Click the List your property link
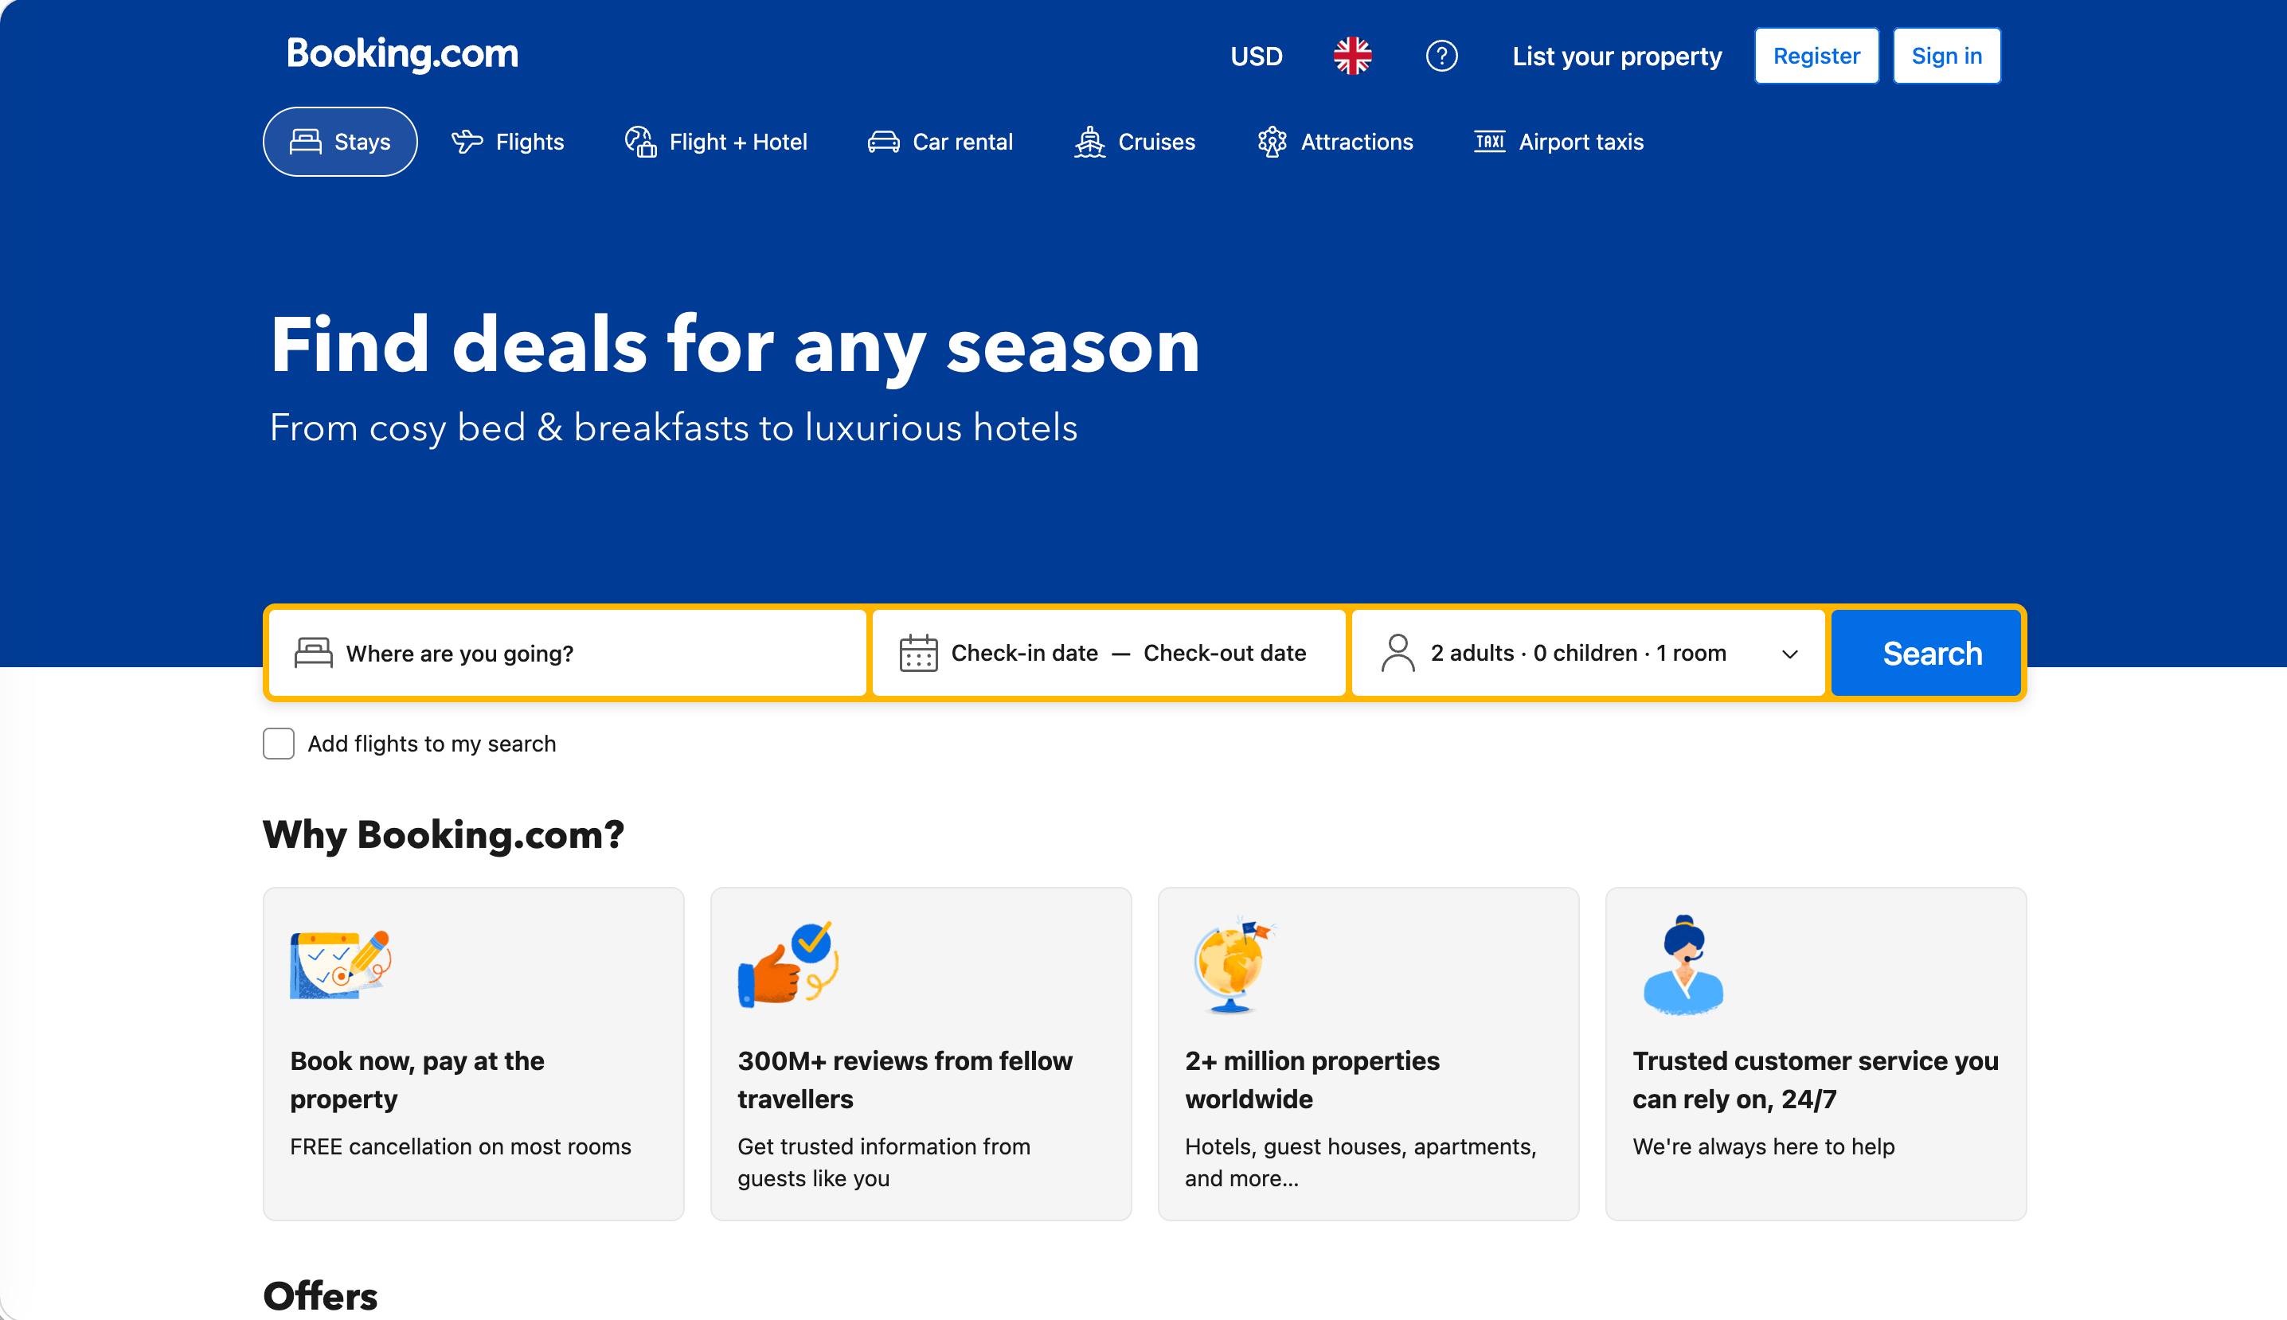2287x1320 pixels. (x=1617, y=57)
